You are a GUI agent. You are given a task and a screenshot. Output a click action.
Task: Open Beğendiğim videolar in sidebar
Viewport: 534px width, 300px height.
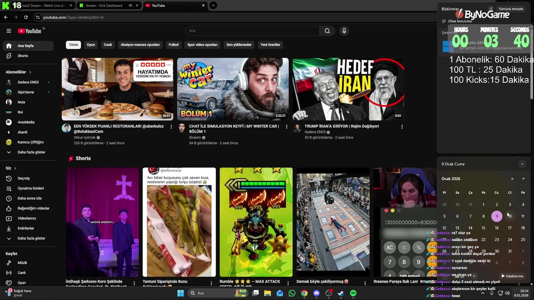[28, 208]
